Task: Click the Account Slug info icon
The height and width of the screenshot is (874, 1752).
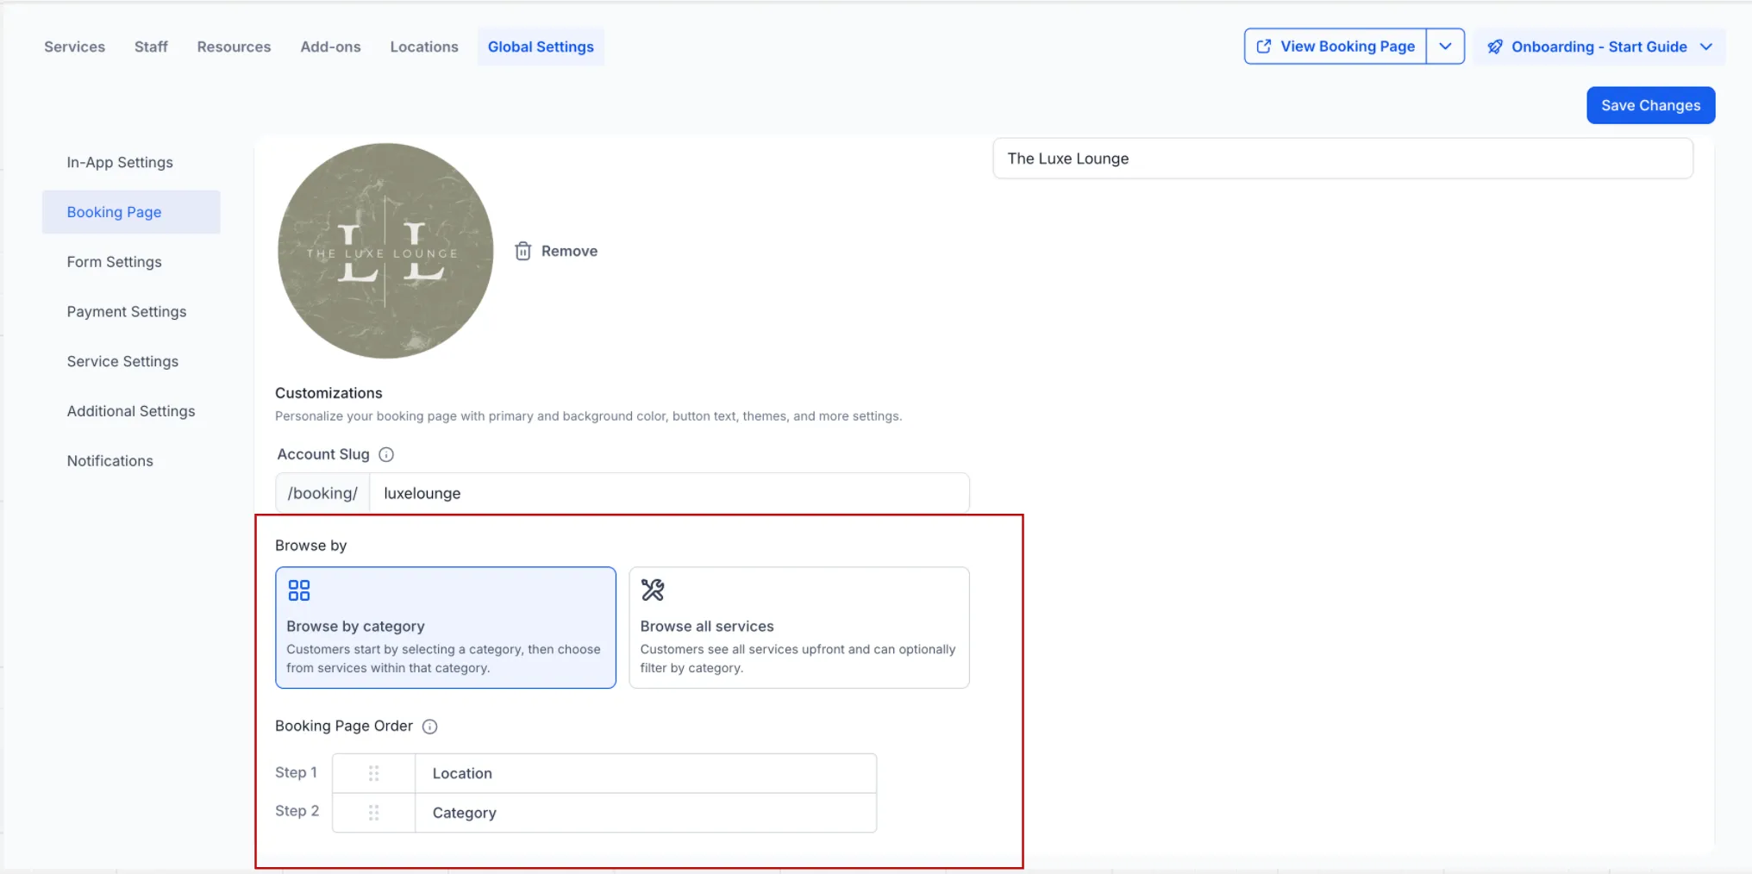Action: (x=386, y=454)
